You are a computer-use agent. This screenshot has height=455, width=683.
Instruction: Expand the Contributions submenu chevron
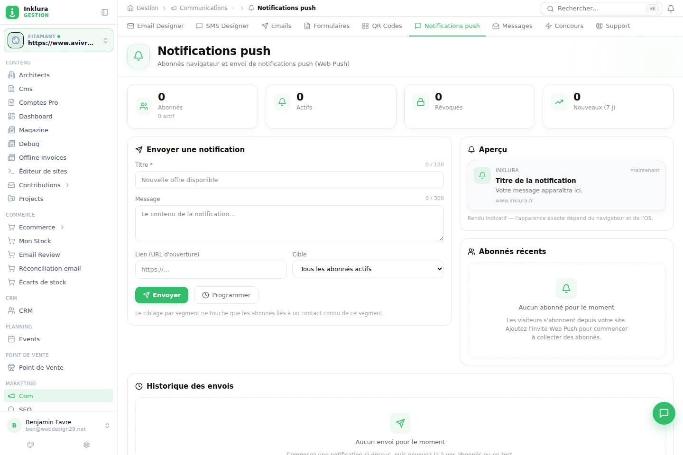67,185
